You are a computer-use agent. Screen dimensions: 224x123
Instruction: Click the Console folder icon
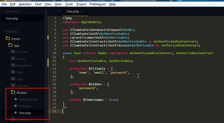[x=13, y=51]
